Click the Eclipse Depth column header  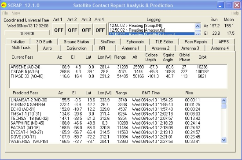pos(151,57)
